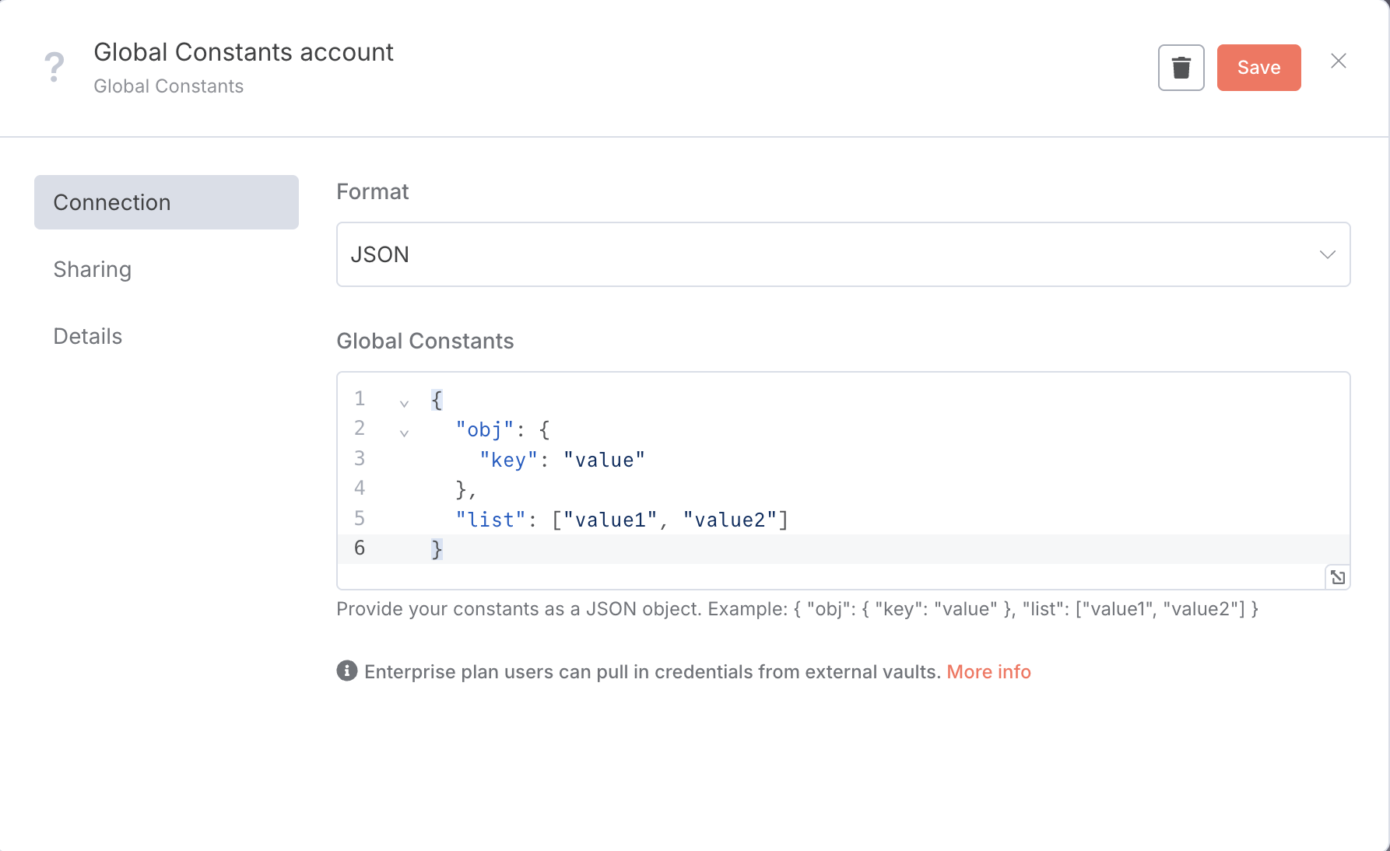The height and width of the screenshot is (851, 1390).
Task: Close the credential dialog
Action: pos(1338,61)
